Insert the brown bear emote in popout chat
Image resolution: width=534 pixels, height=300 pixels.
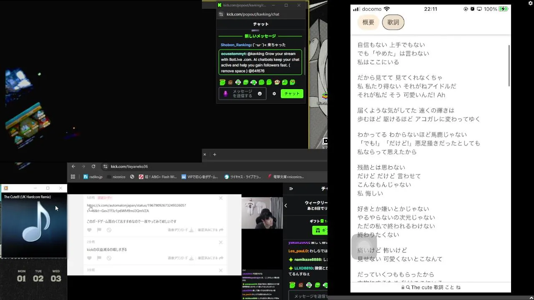(x=230, y=82)
